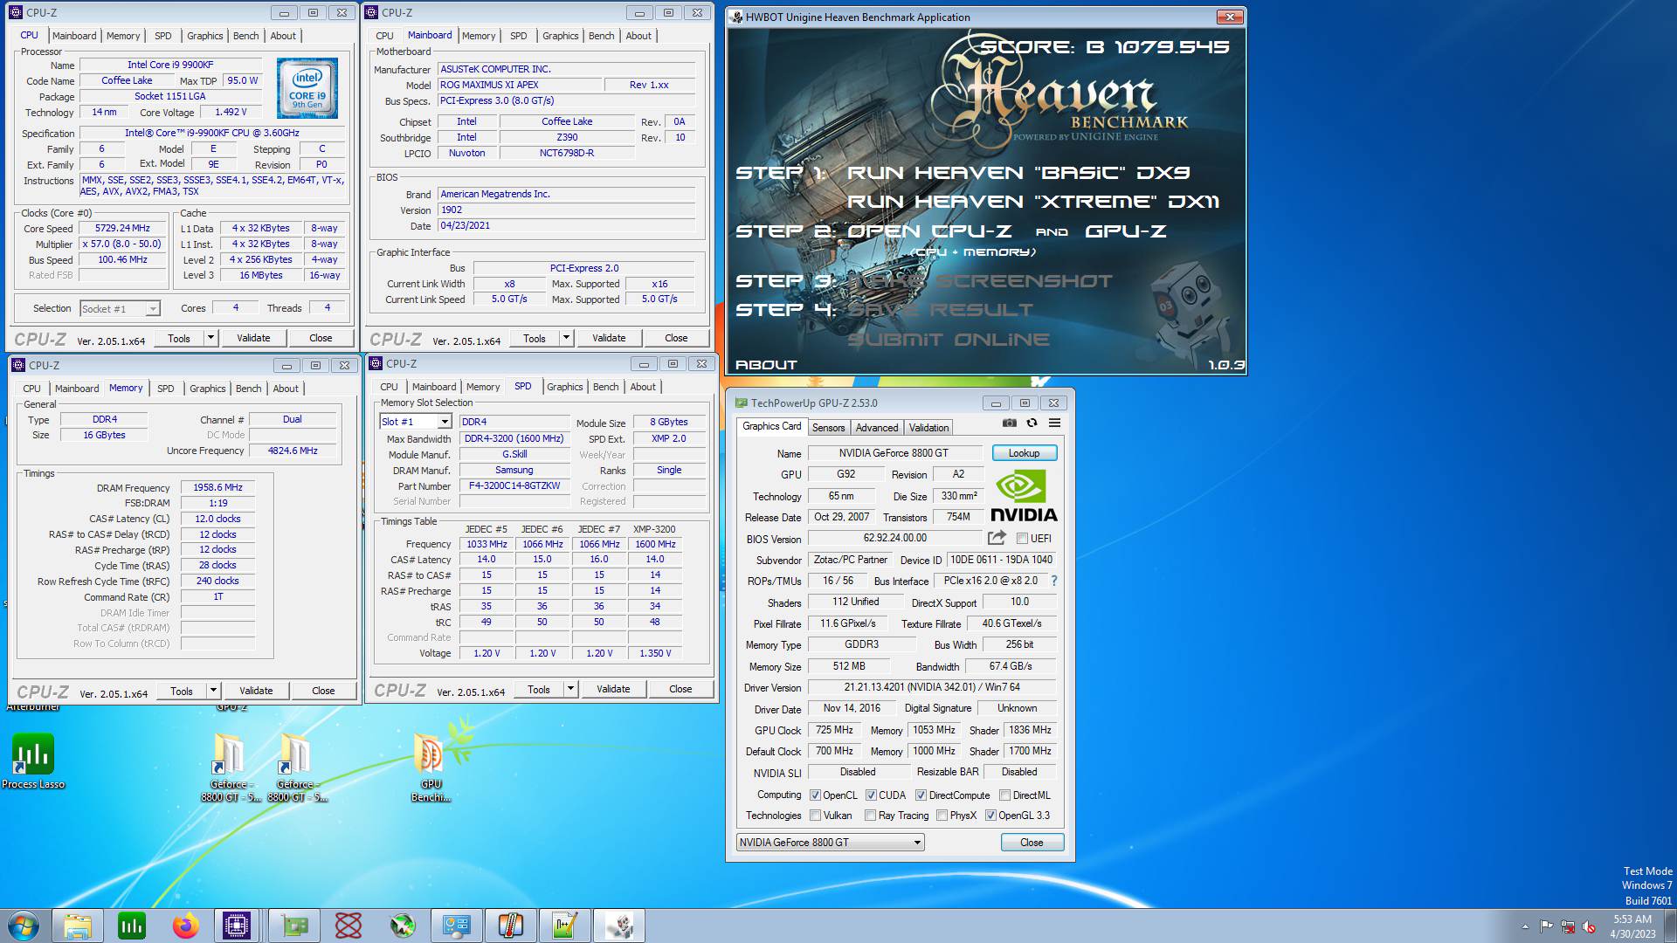
Task: Click the Bus Interface question mark icon
Action: pos(1053,581)
